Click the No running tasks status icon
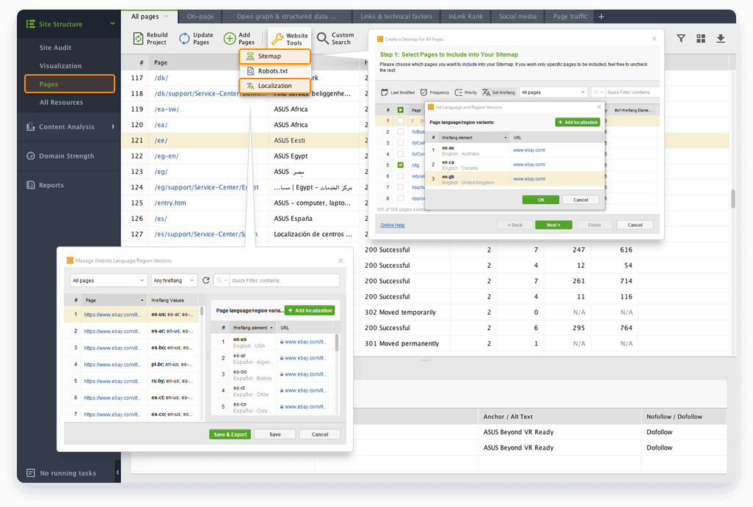 31,473
